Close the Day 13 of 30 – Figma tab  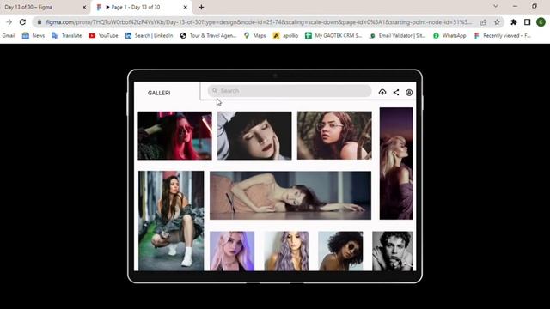click(x=84, y=7)
